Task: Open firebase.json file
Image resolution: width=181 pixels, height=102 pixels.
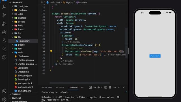Action: click(x=25, y=76)
